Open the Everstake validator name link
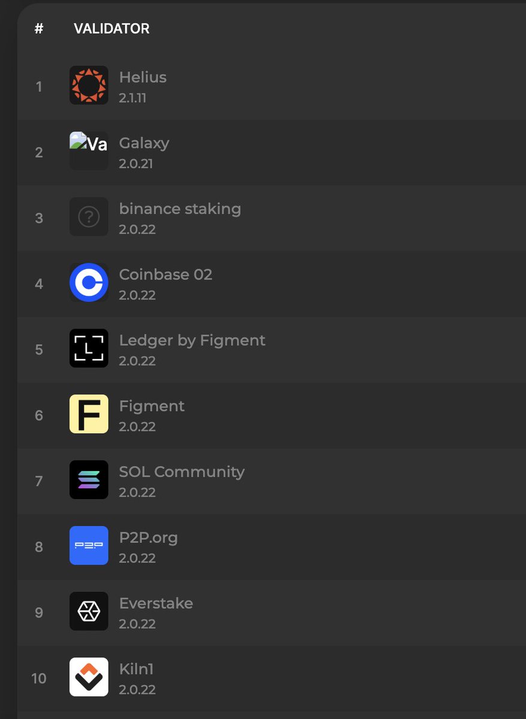 coord(156,603)
